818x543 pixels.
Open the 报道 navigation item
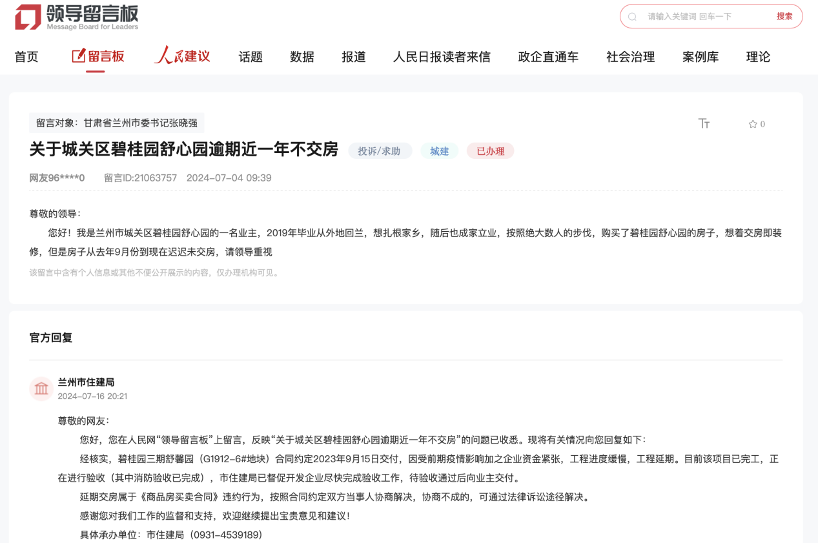tap(354, 57)
